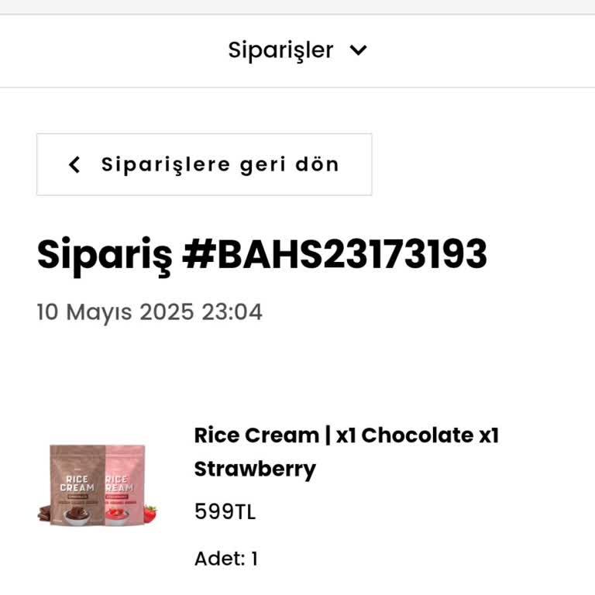The image size is (595, 595).
Task: Open the Siparişler menu label
Action: click(x=280, y=50)
